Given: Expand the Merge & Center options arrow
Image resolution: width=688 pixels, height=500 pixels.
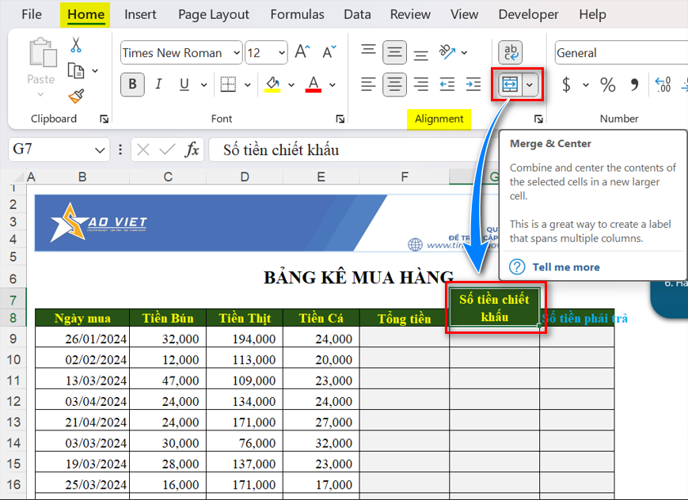Looking at the screenshot, I should [x=530, y=84].
